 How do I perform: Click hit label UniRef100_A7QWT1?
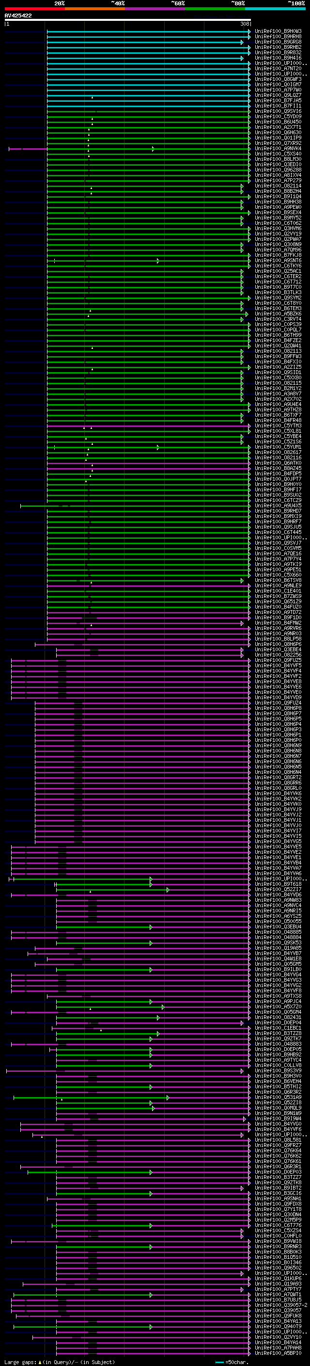(x=278, y=1294)
